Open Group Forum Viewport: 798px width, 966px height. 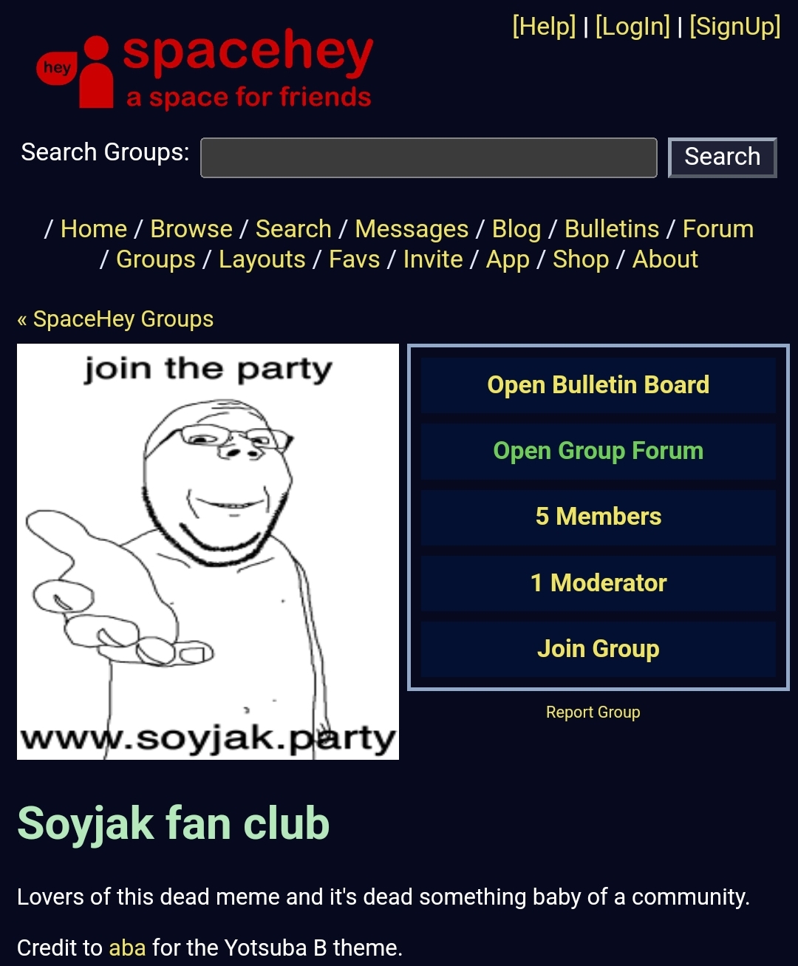tap(598, 451)
